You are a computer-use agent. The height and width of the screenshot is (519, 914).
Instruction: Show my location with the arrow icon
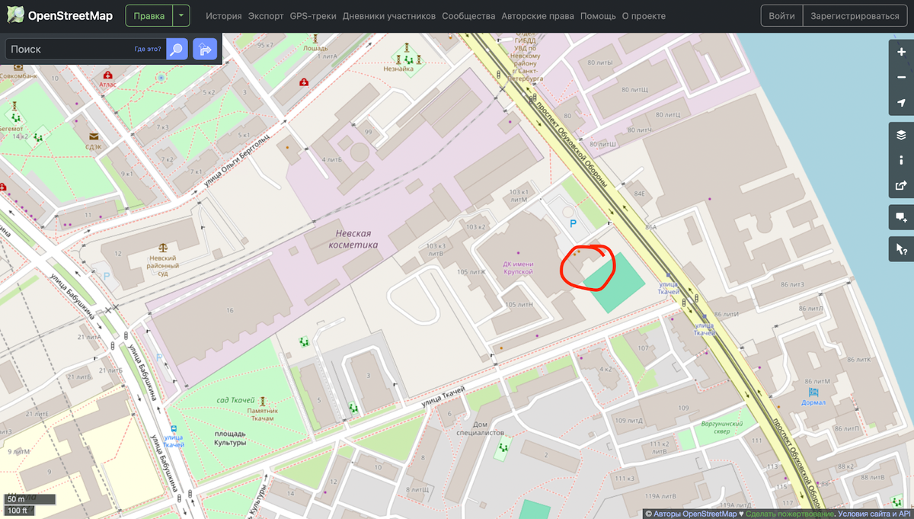point(902,103)
